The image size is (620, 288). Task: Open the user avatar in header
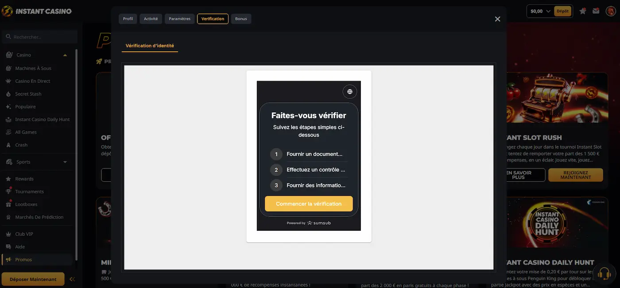(x=611, y=11)
